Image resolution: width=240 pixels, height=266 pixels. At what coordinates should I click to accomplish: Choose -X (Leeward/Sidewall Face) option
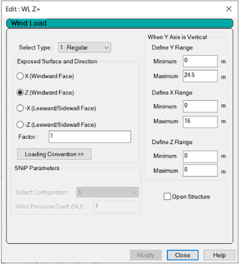(x=20, y=109)
